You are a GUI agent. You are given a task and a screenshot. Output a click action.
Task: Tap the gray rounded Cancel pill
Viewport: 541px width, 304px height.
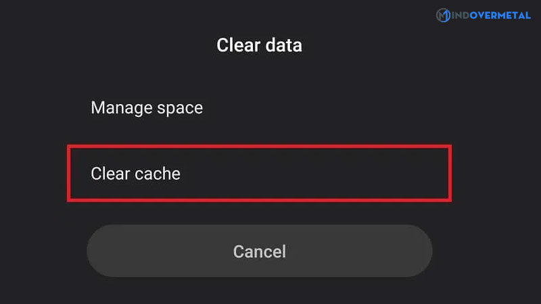click(x=259, y=251)
